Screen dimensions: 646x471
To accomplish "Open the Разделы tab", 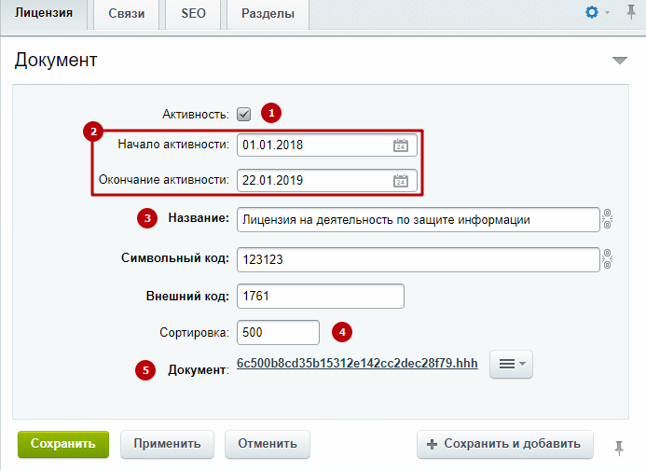I will (x=268, y=14).
